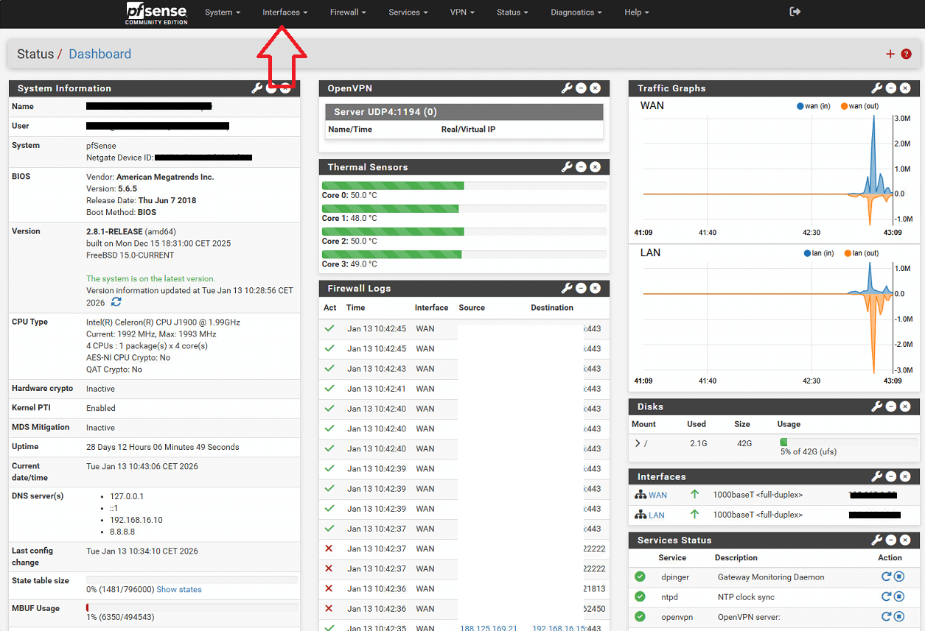Open the red help question mark icon

[905, 54]
